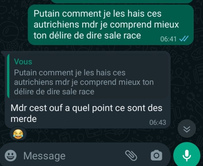This screenshot has height=166, width=203.
Task: Tap the paperclip attachment icon
Action: point(131,156)
